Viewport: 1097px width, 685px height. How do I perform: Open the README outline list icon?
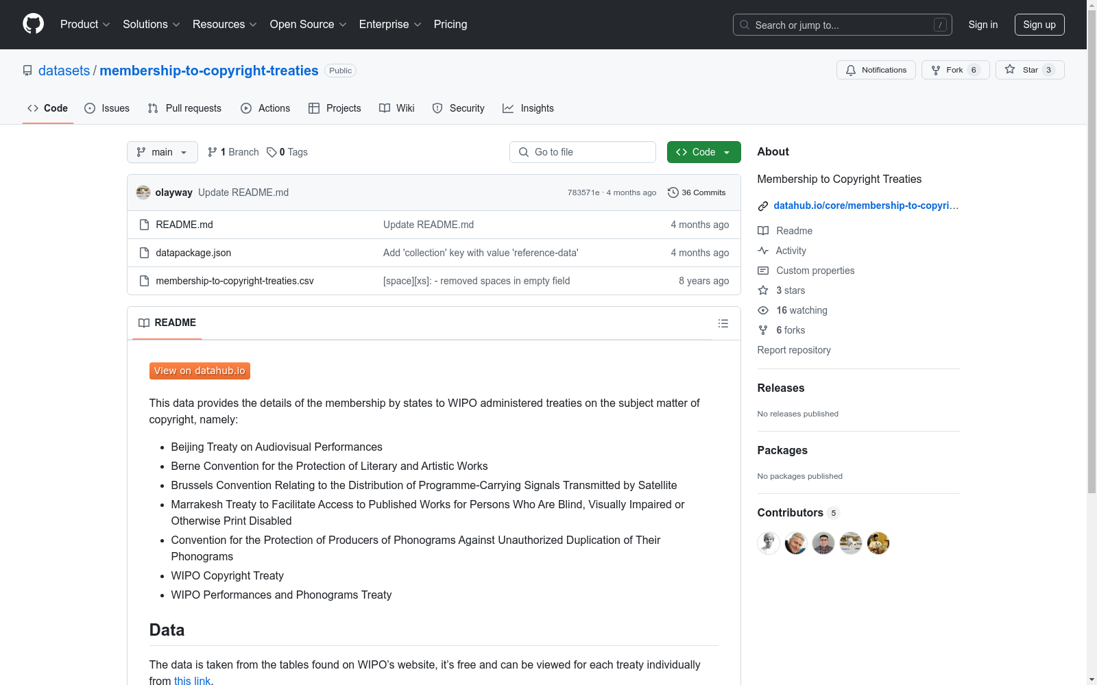723,323
